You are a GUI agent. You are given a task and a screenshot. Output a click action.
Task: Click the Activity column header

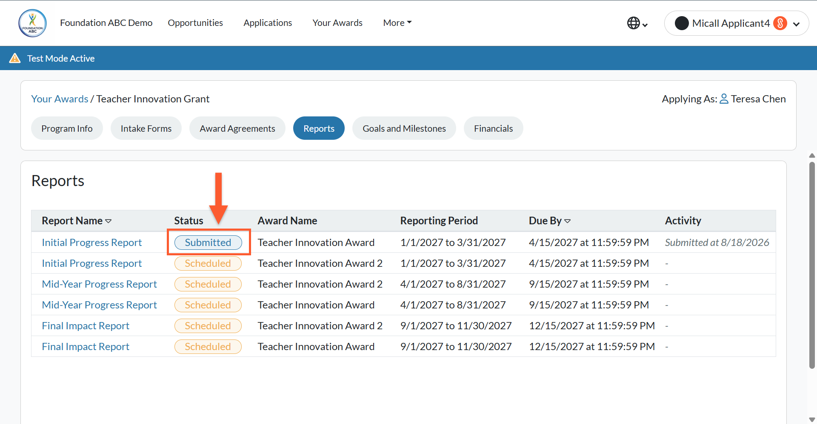click(x=683, y=221)
